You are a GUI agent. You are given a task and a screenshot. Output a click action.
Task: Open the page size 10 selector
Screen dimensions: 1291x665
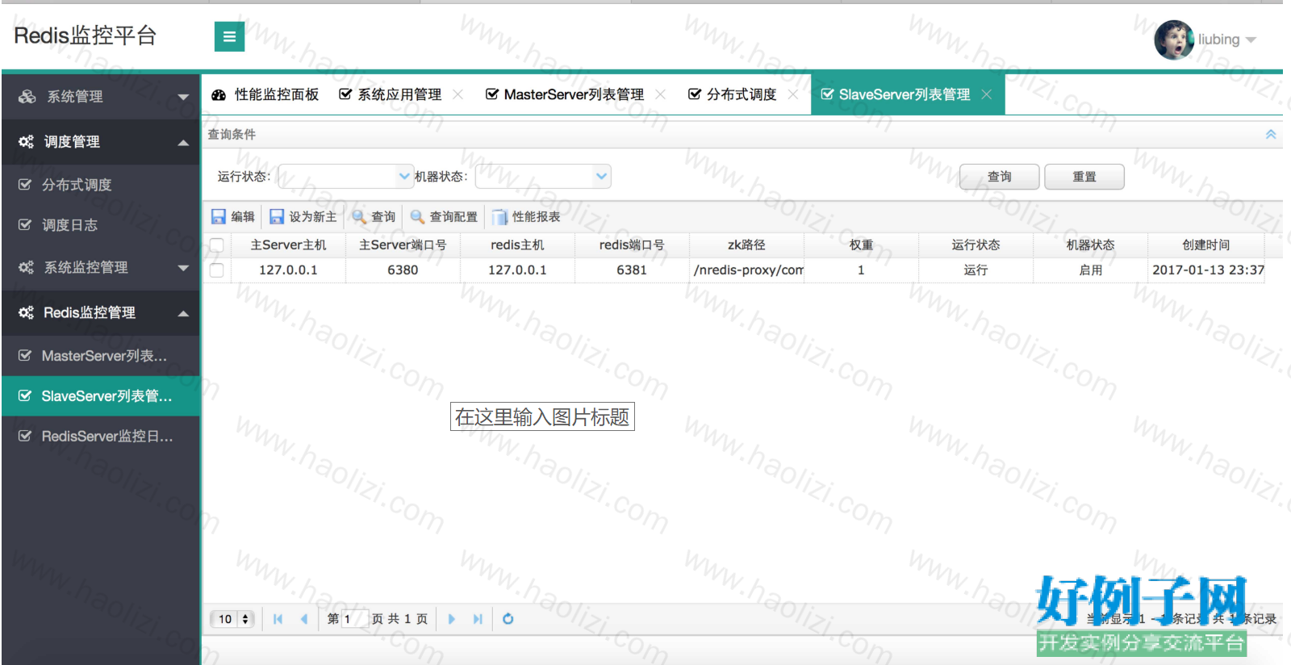(x=233, y=619)
